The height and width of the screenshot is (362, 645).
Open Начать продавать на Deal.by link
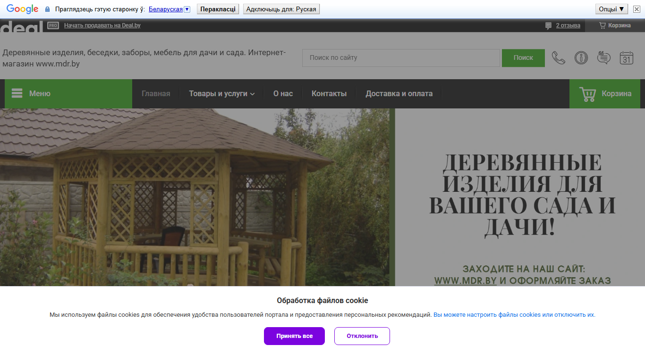point(102,25)
